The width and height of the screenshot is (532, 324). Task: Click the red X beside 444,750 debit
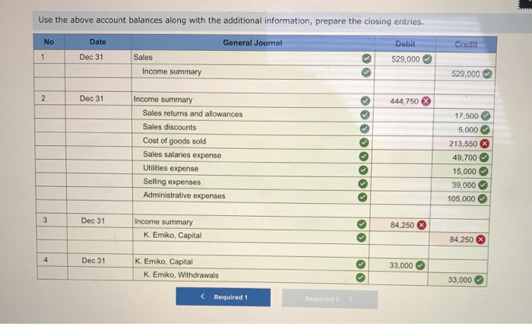(x=426, y=100)
